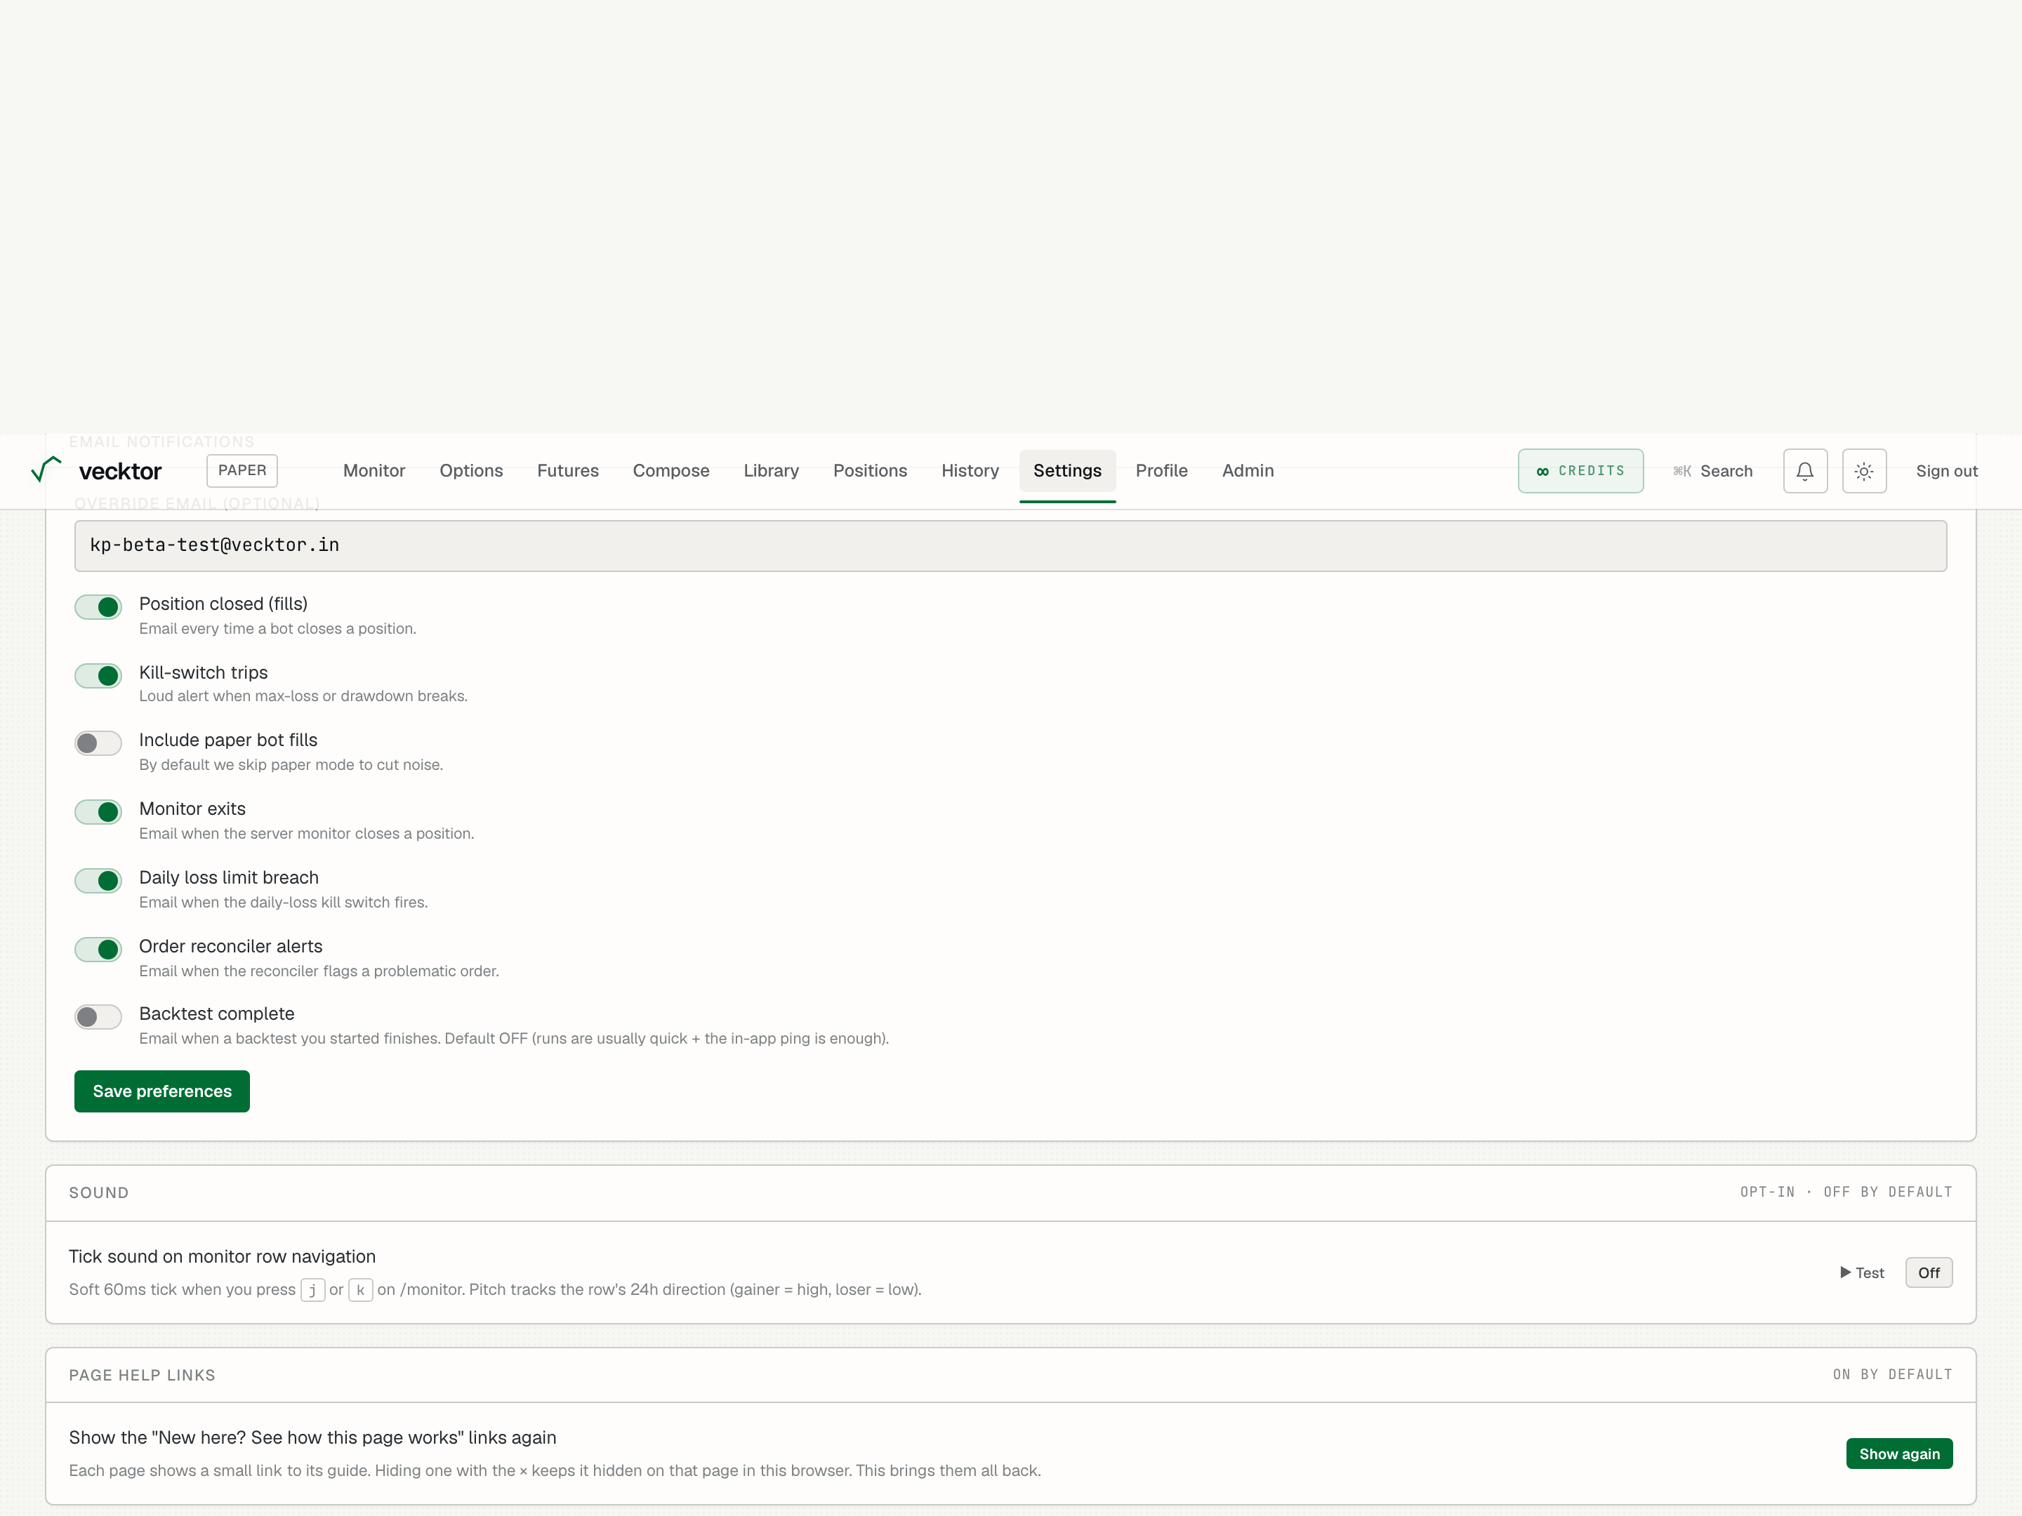
Task: Open the notifications bell icon
Action: click(x=1804, y=471)
